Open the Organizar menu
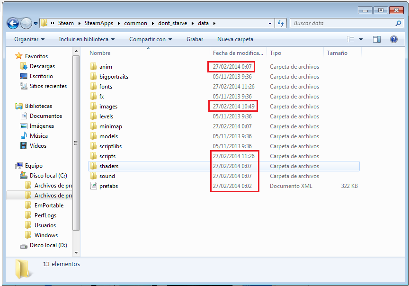 point(29,39)
